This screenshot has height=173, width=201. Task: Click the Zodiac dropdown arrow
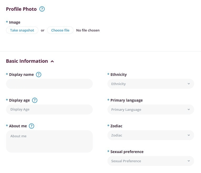(189, 135)
